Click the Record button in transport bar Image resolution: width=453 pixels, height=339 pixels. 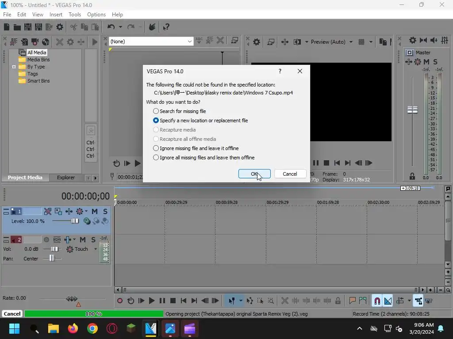point(119,301)
